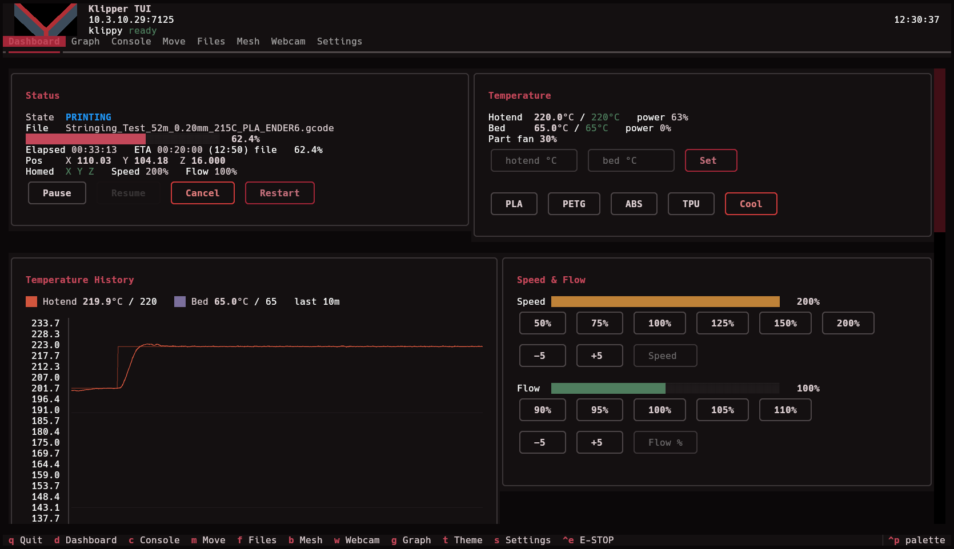Screen dimensions: 954x549
Task: Open the ^p palette in footer
Action: pos(917,540)
